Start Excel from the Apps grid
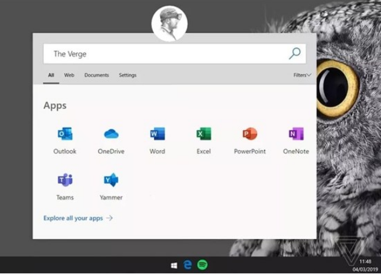Image resolution: width=381 pixels, height=274 pixels. tap(203, 134)
